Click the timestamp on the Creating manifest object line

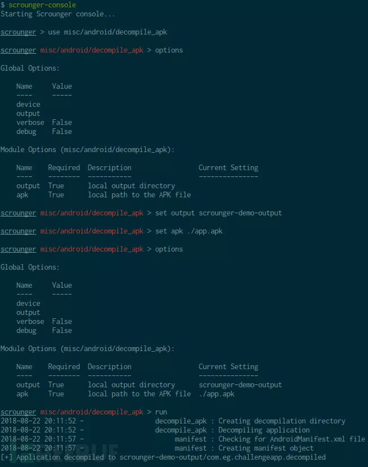click(40, 448)
